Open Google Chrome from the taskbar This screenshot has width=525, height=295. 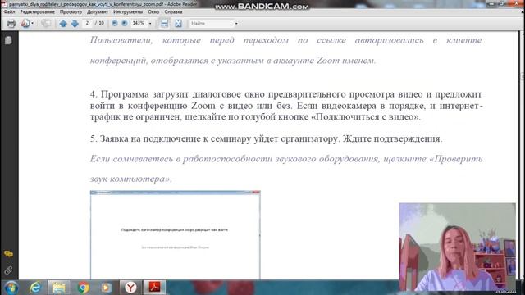tap(83, 288)
